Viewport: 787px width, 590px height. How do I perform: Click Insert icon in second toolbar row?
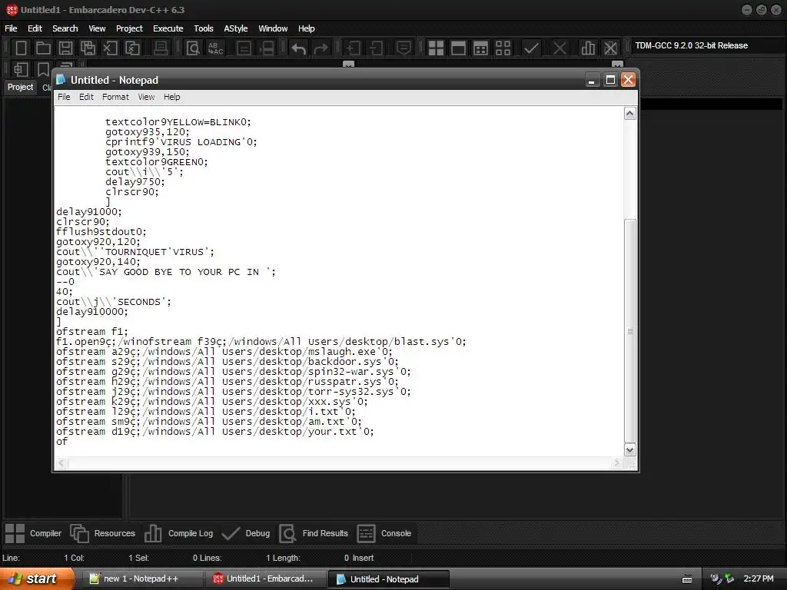pos(21,69)
